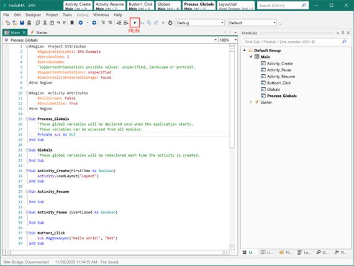Toggle bookmark with the bookmark icon
Screen dimensions: 354x266
pyautogui.click(x=72, y=22)
